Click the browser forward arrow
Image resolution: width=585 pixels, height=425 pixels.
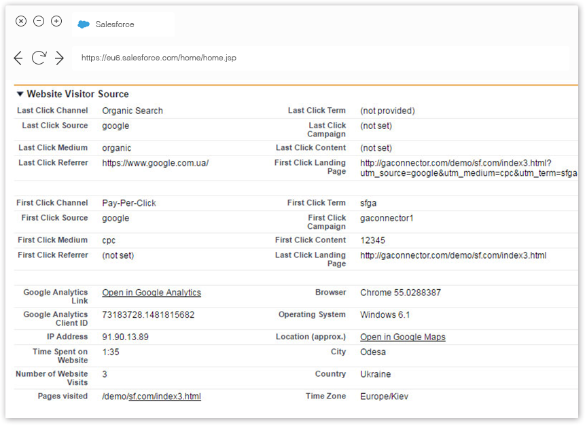tap(59, 58)
